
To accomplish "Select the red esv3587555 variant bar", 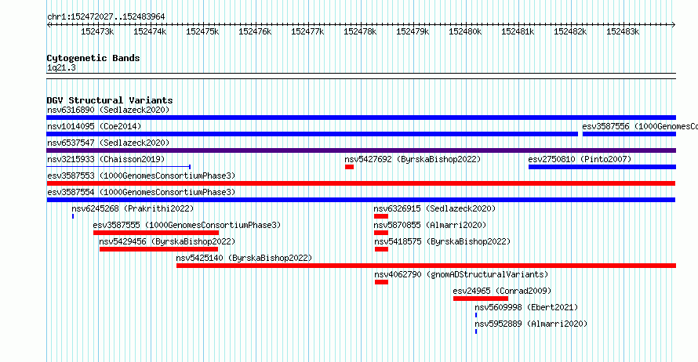I will click(156, 233).
